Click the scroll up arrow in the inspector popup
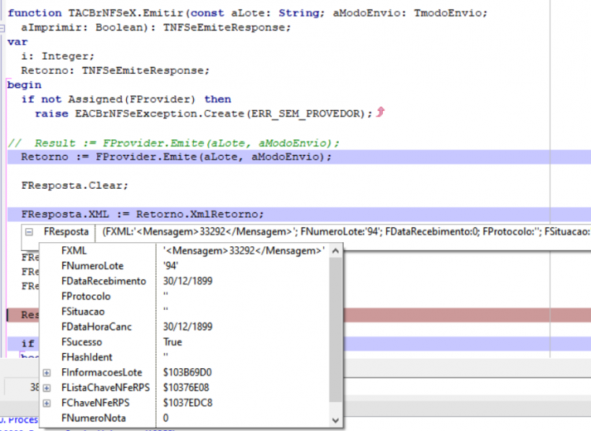Image resolution: width=591 pixels, height=431 pixels. [336, 251]
